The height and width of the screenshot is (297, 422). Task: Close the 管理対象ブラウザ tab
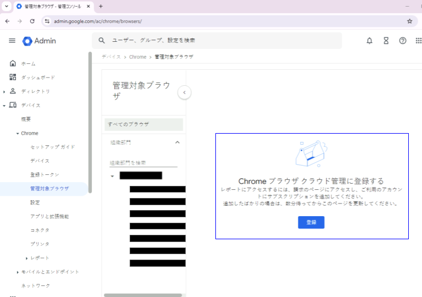(x=88, y=6)
